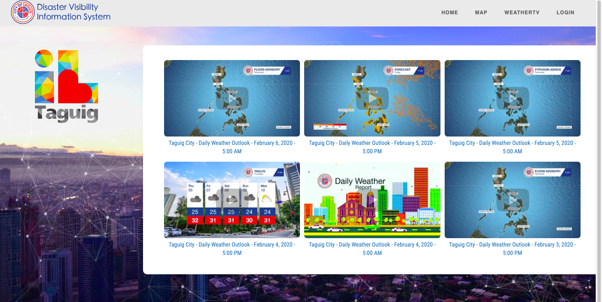Click the Typhoon Advice video thumbnail
602x302 pixels.
click(512, 98)
